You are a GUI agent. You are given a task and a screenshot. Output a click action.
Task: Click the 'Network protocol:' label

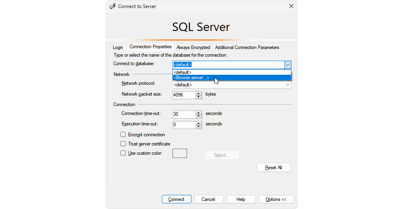click(x=139, y=83)
